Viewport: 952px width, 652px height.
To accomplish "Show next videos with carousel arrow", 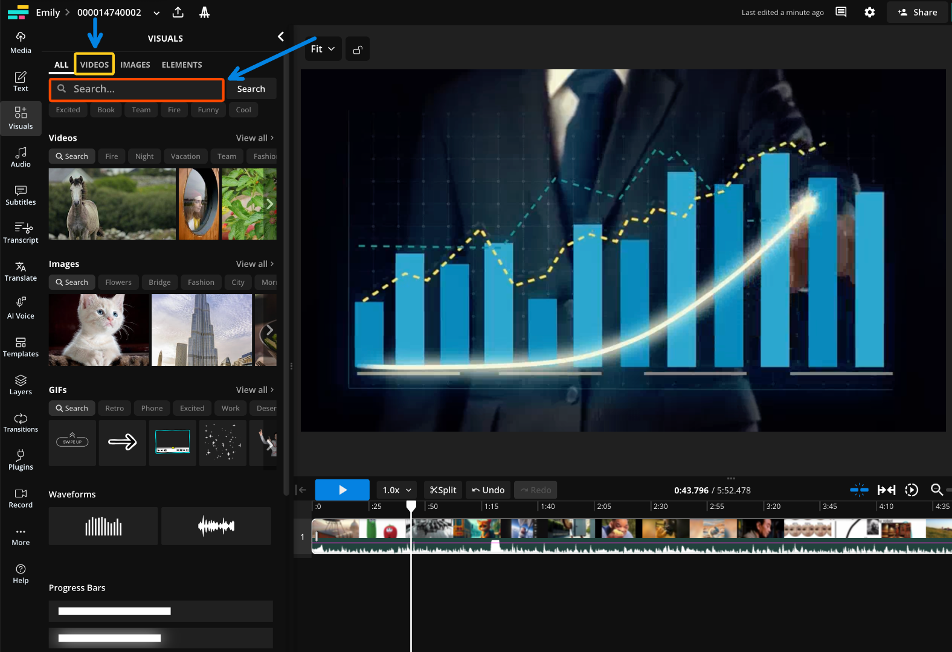I will (269, 204).
